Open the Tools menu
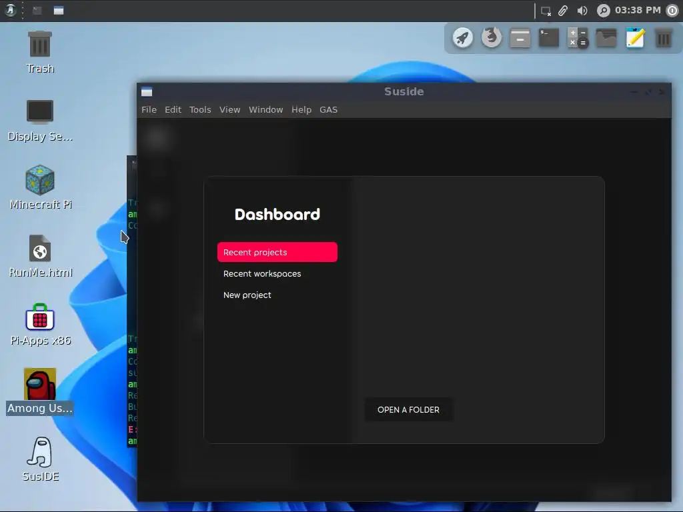Viewport: 683px width, 512px height. [200, 110]
